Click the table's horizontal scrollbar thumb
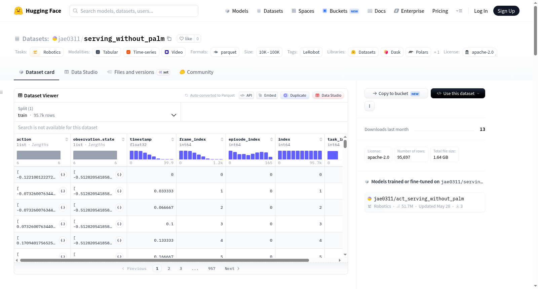The width and height of the screenshot is (538, 289). click(x=164, y=260)
